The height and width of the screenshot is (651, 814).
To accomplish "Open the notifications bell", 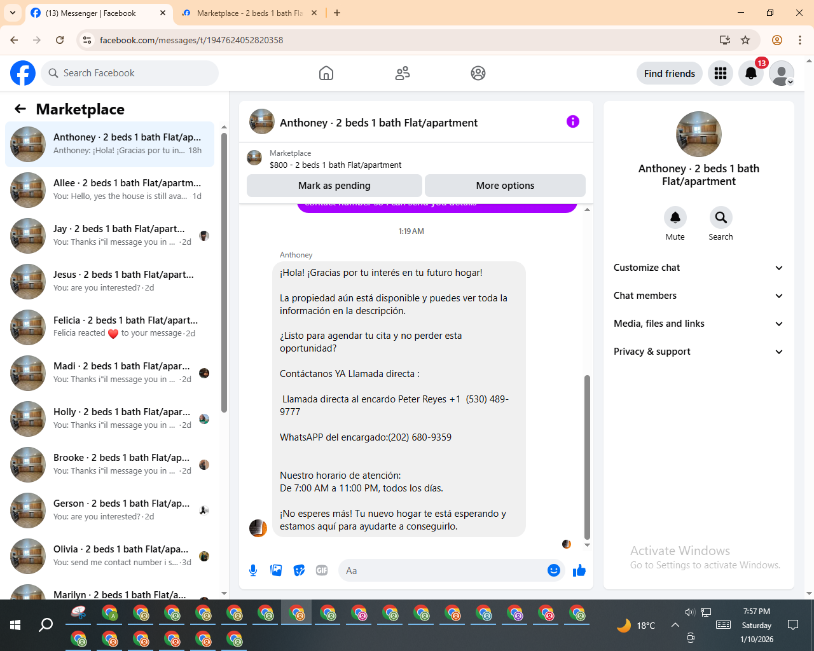I will 751,73.
